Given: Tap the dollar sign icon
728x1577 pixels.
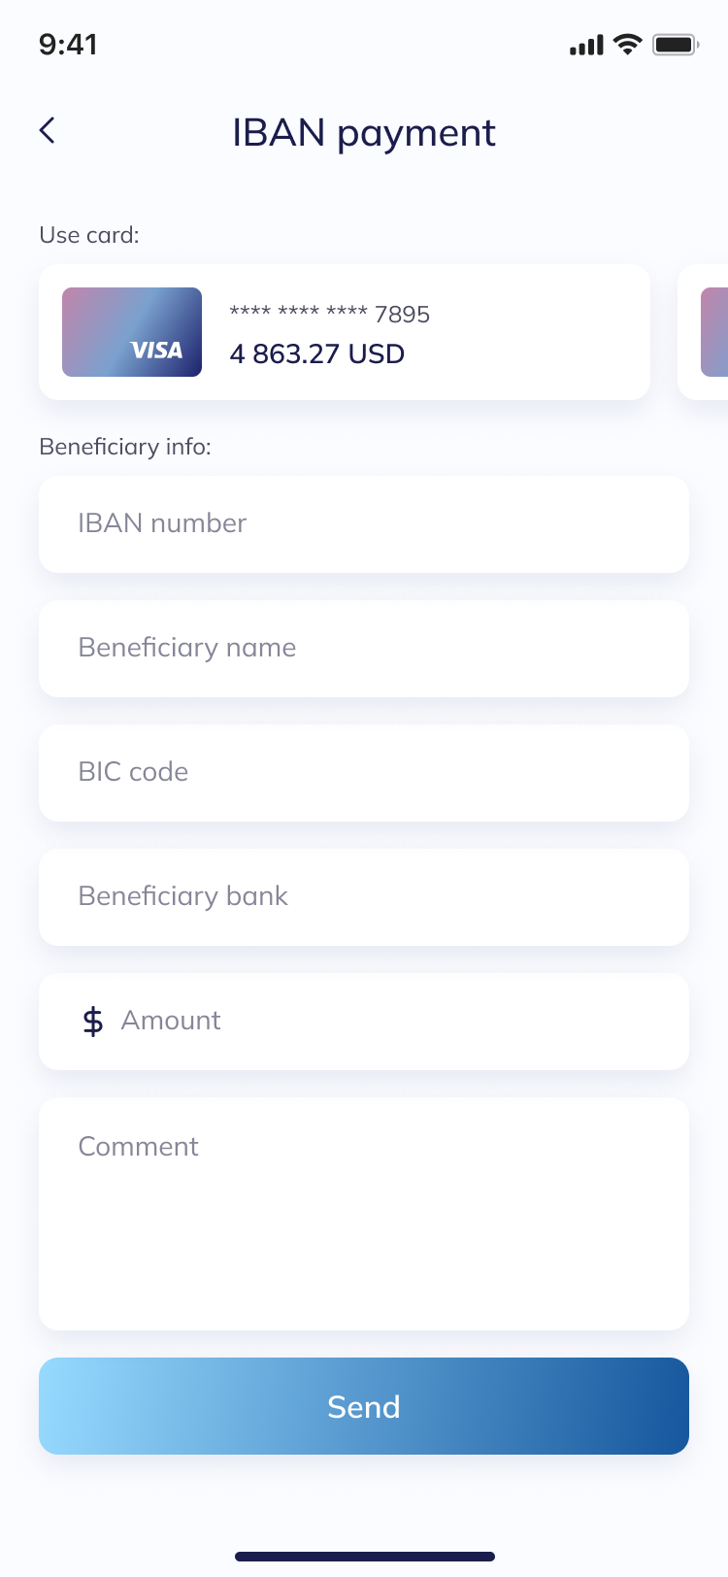Looking at the screenshot, I should pos(93,1022).
